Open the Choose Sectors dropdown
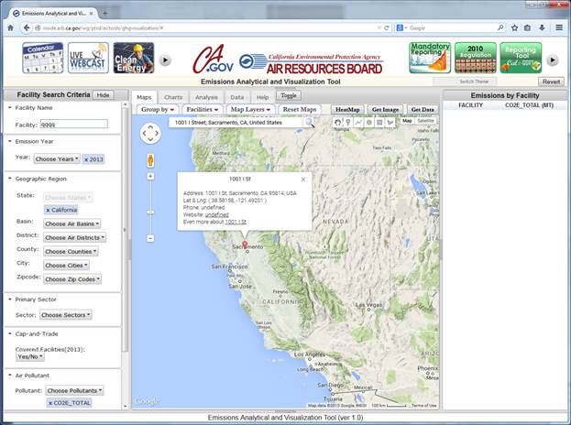This screenshot has width=571, height=425. [65, 315]
